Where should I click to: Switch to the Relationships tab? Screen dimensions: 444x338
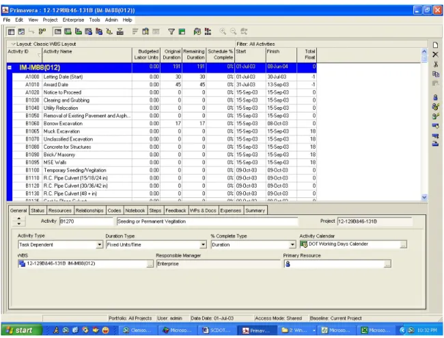89,210
